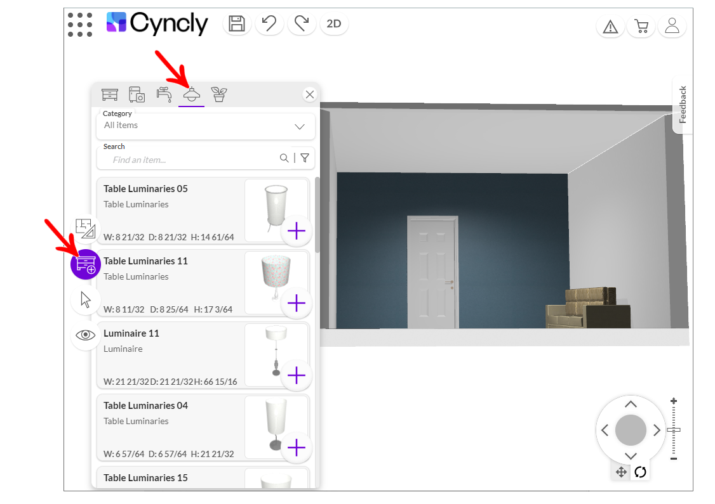Toggle the eye visibility options
The image size is (715, 504).
tap(85, 335)
